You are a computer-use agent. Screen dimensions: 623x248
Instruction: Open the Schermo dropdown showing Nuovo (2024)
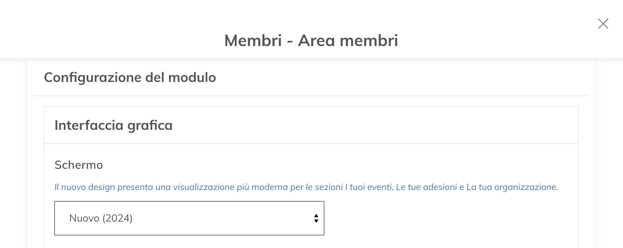189,218
